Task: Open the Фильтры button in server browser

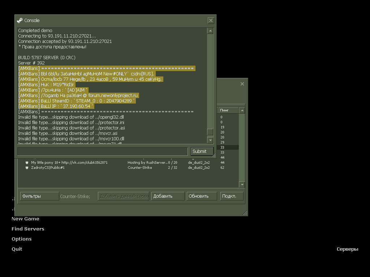Action: pos(40,196)
